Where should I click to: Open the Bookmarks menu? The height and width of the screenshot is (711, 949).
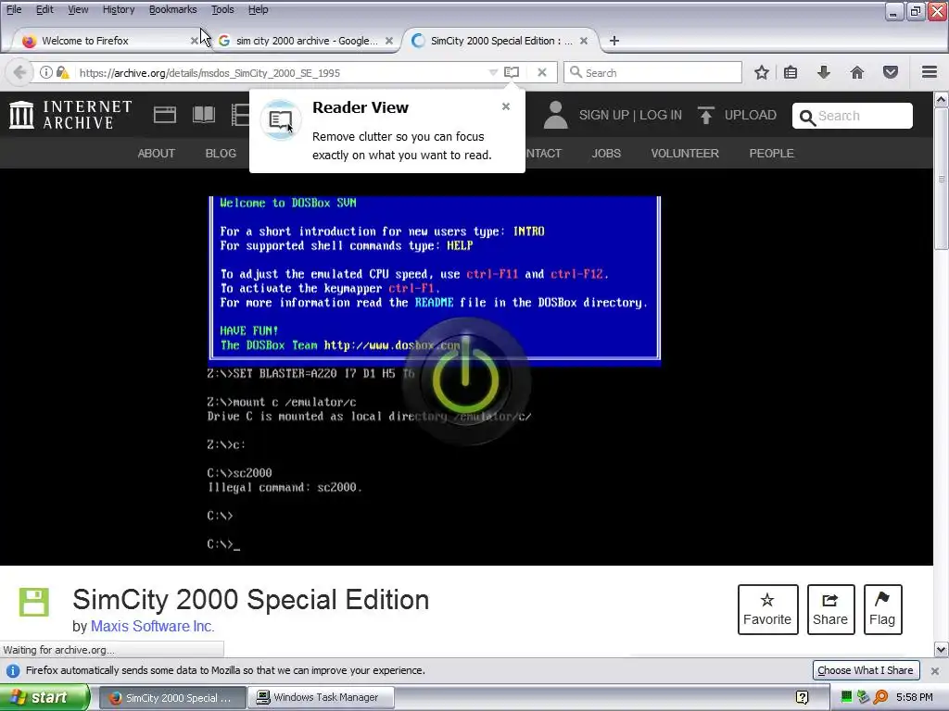coord(173,9)
